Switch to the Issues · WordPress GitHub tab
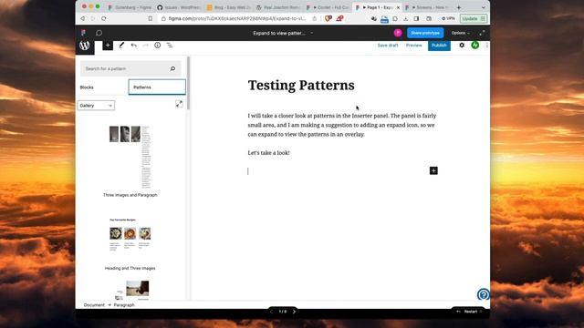 point(179,7)
